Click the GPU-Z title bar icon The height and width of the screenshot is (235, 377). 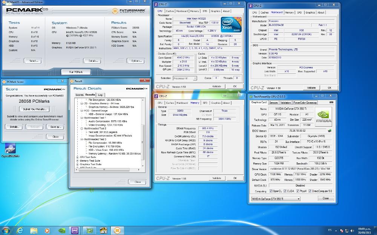click(x=251, y=96)
